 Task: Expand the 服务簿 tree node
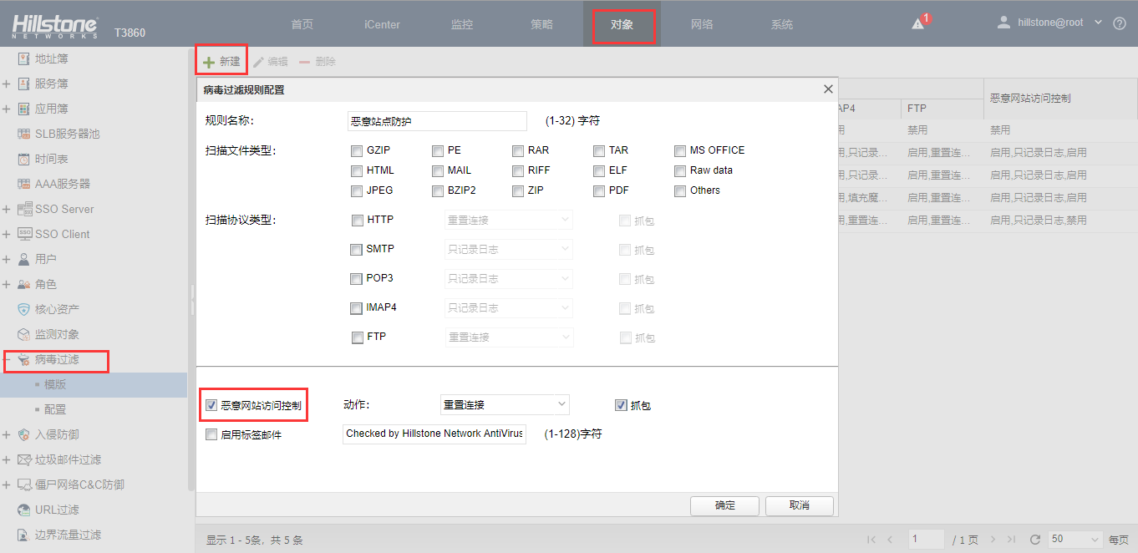[x=7, y=84]
